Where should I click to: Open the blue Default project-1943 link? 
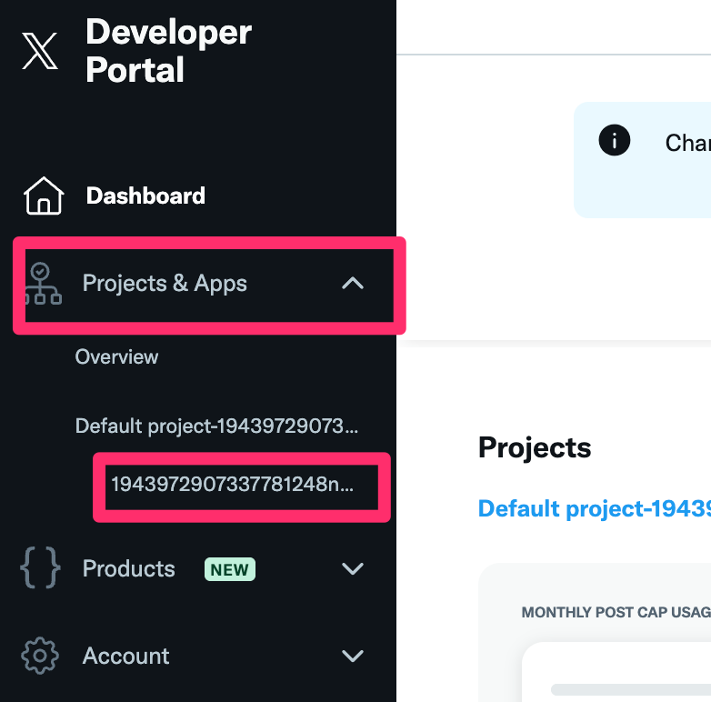pos(595,508)
